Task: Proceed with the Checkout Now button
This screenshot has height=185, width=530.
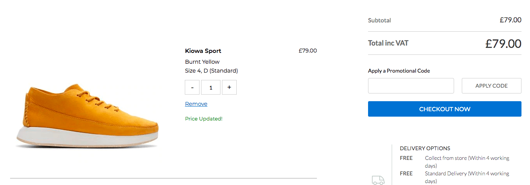Action: [x=444, y=109]
